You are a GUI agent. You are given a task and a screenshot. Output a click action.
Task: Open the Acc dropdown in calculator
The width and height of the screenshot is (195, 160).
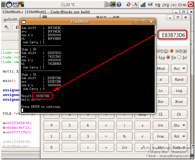pos(179,68)
